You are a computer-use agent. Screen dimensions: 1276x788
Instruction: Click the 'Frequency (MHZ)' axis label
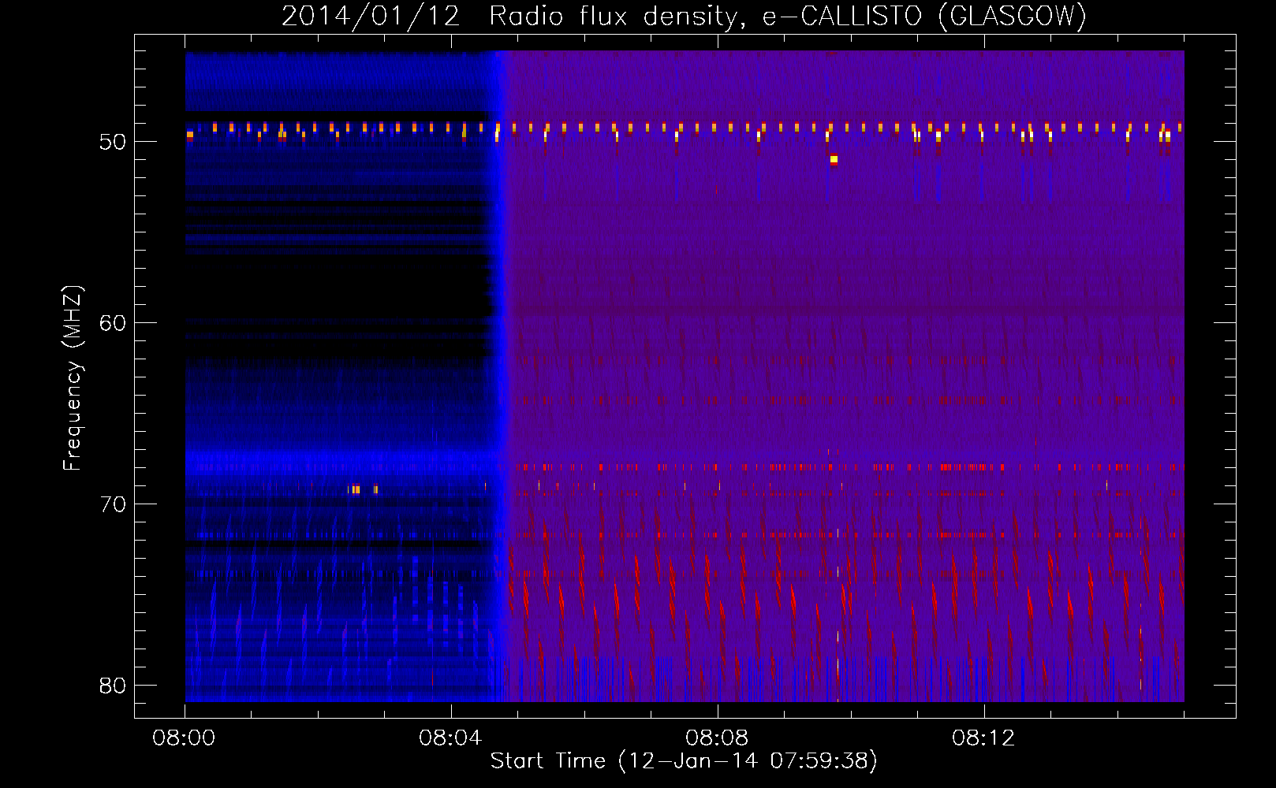click(73, 378)
